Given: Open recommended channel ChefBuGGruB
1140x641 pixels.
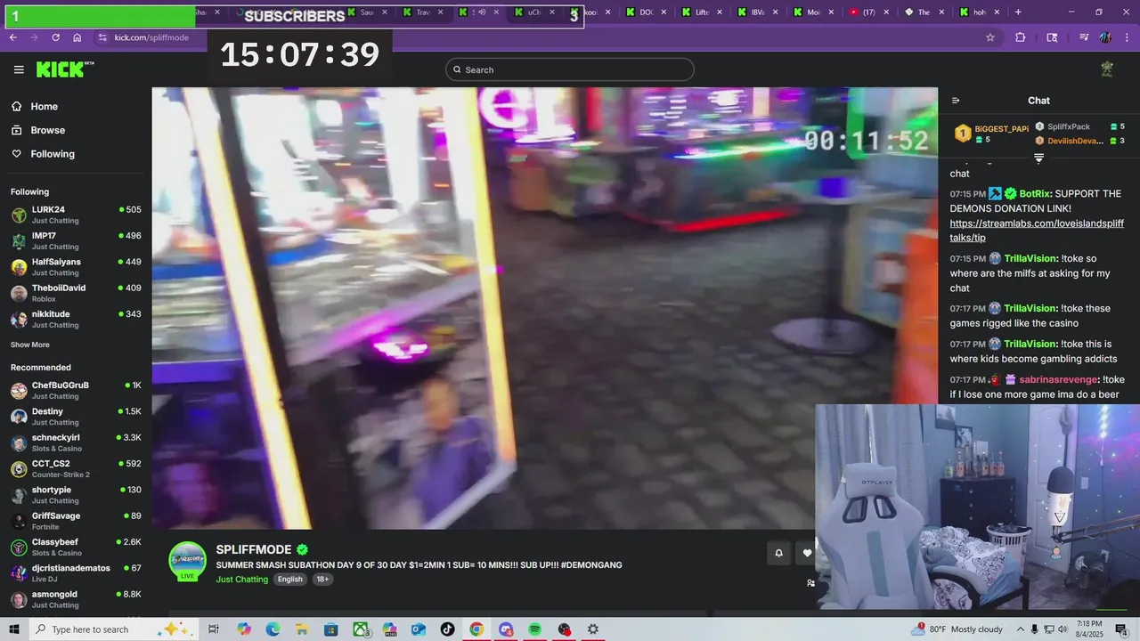Looking at the screenshot, I should pos(76,390).
